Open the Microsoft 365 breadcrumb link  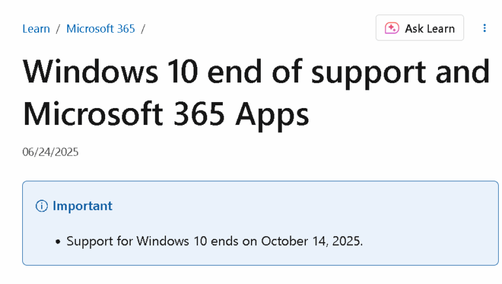[x=101, y=29]
